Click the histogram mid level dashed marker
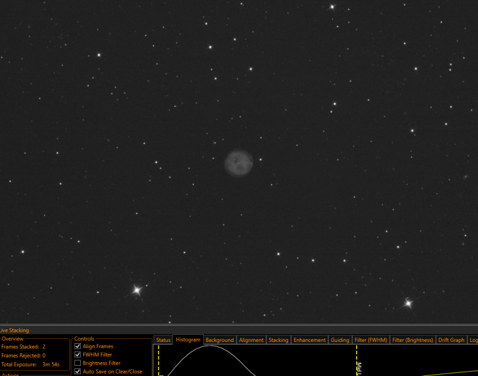478x376 pixels. pos(356,360)
